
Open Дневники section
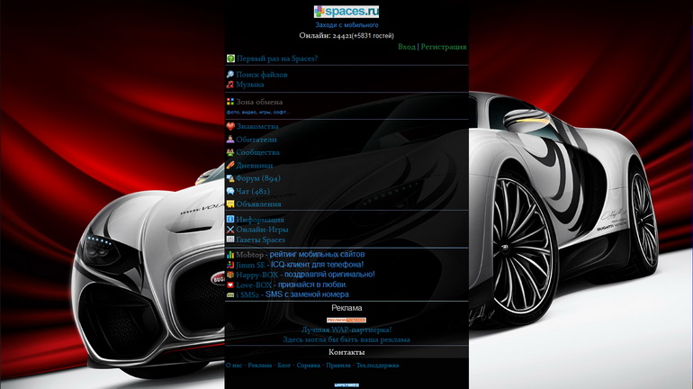point(254,166)
